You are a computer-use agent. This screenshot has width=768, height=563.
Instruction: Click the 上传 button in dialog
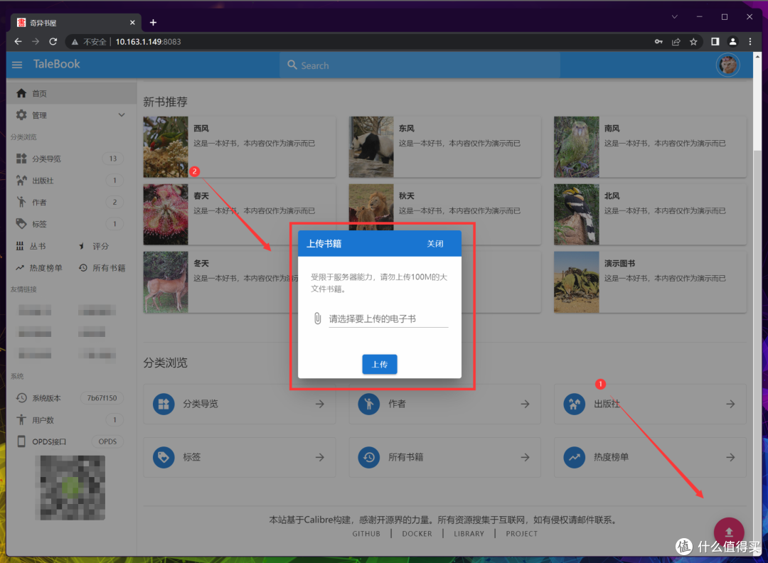click(380, 364)
